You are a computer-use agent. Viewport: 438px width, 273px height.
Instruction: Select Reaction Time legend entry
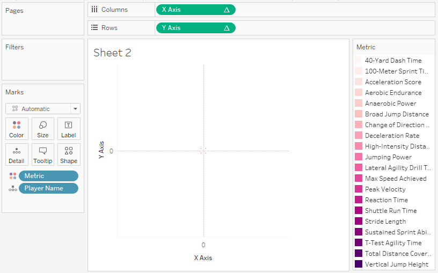click(386, 200)
